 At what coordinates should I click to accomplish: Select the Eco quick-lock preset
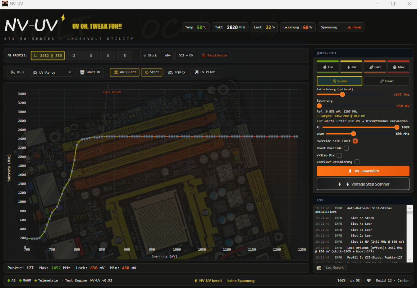328,67
